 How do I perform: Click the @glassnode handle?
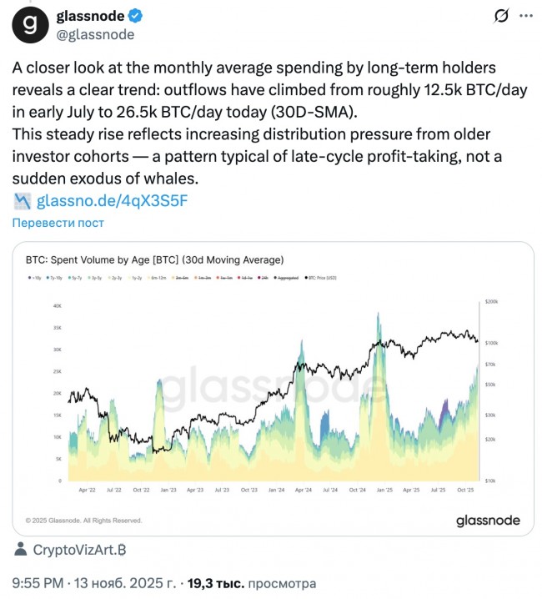click(94, 34)
